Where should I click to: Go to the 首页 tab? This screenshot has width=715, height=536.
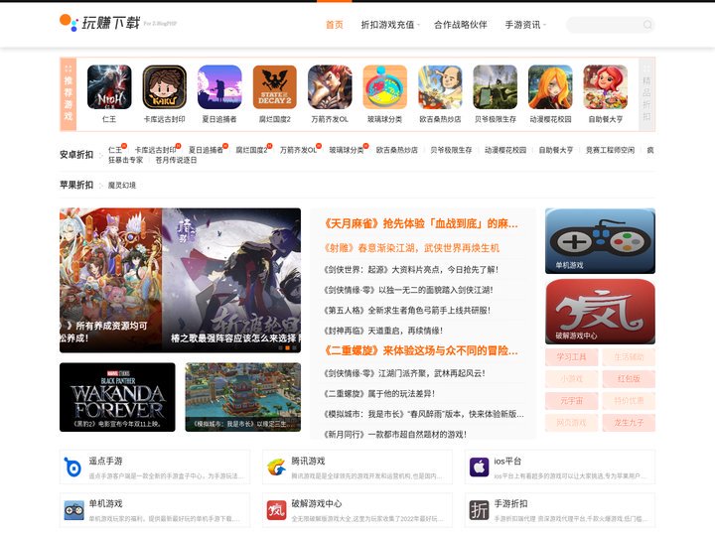(335, 25)
